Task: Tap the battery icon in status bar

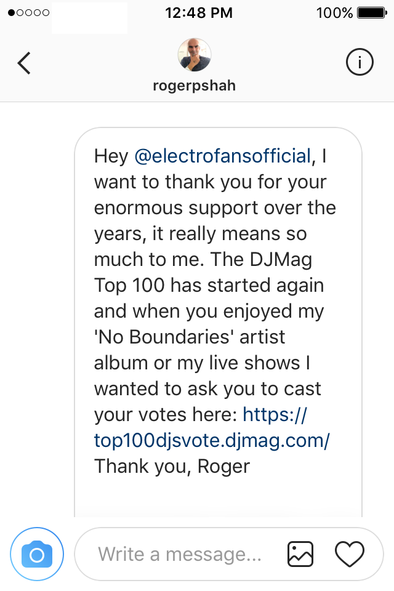Action: click(372, 13)
